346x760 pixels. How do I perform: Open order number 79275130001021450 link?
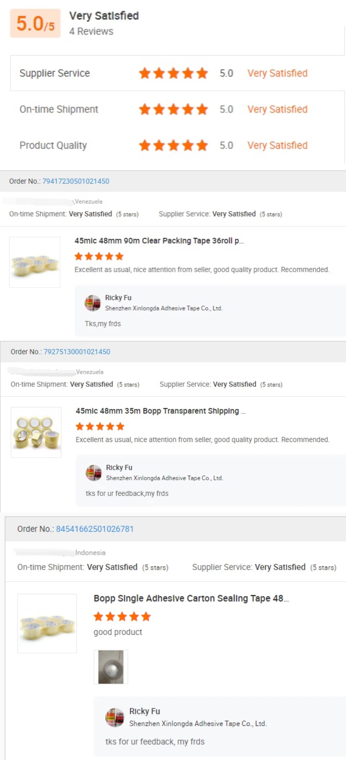pos(77,352)
